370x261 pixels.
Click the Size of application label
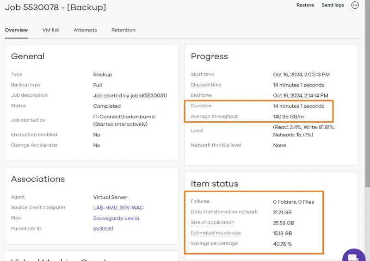[x=212, y=223]
